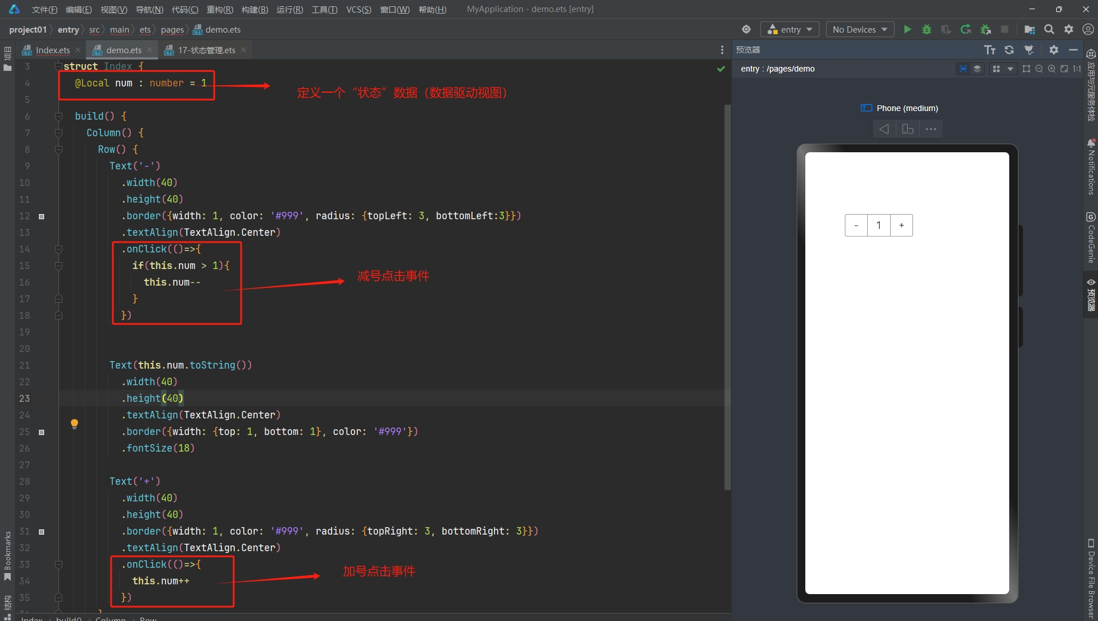Rotate the preview device orientation
Viewport: 1098px width, 621px height.
click(x=907, y=129)
